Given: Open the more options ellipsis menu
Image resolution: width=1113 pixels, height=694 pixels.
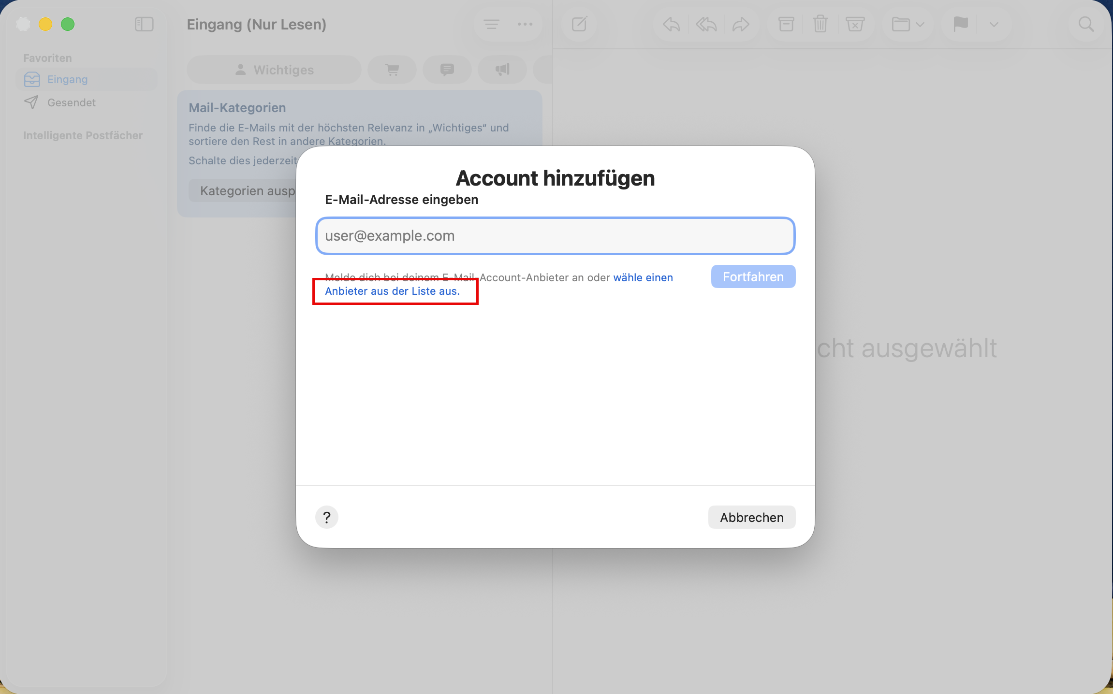Looking at the screenshot, I should 525,24.
